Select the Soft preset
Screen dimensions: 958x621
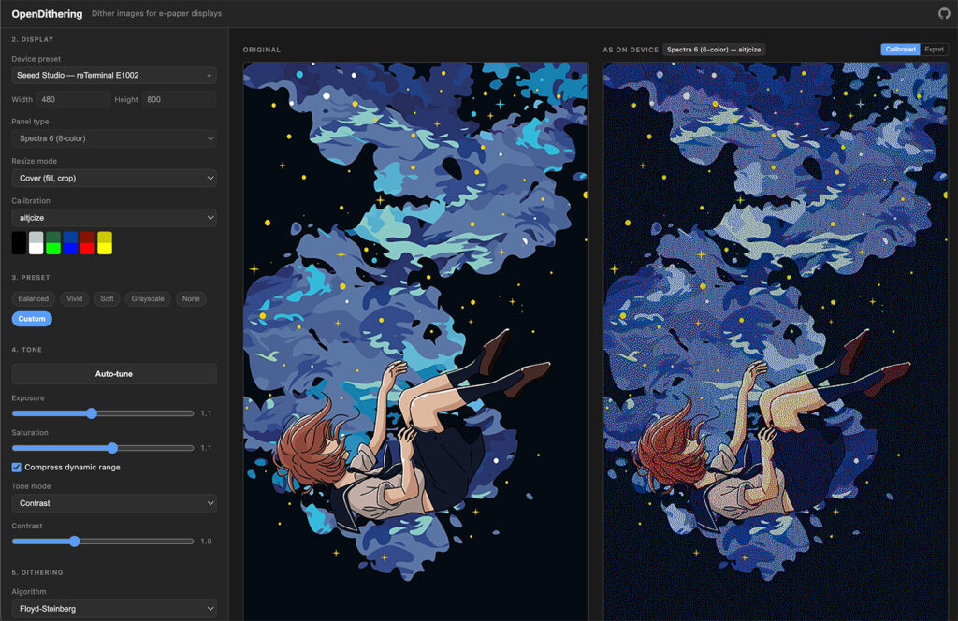[107, 299]
